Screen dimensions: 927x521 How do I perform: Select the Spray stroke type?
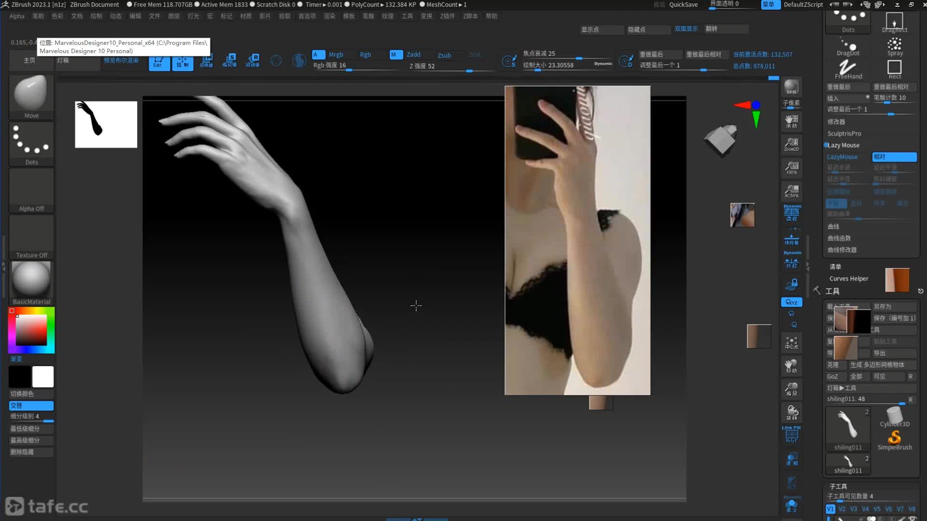pos(894,46)
